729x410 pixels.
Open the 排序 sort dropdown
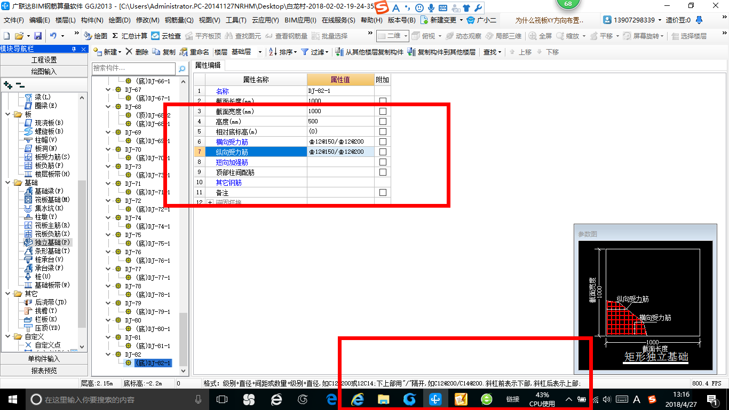(x=296, y=52)
